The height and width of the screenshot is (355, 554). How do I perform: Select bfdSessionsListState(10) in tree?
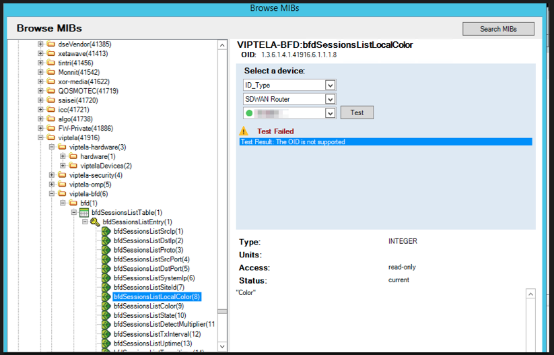[150, 315]
